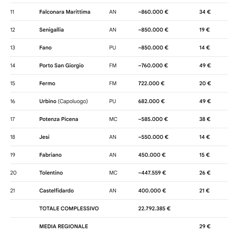
Task: Click the TOTALE COMPLESSIVO label
Action: pyautogui.click(x=69, y=208)
